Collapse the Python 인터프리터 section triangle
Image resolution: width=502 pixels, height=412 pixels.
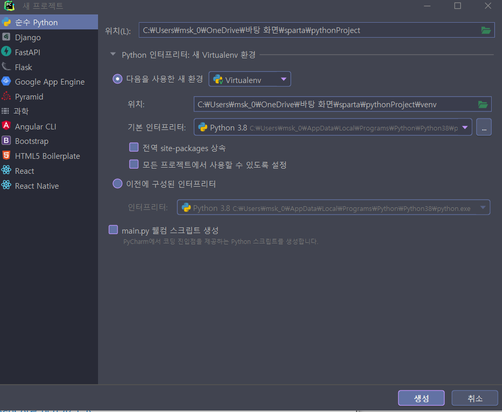tap(112, 54)
